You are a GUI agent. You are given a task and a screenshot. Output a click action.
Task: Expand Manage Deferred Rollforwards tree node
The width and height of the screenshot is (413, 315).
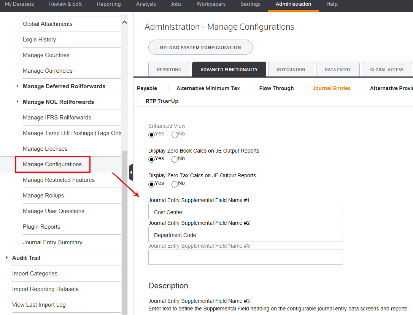point(17,86)
